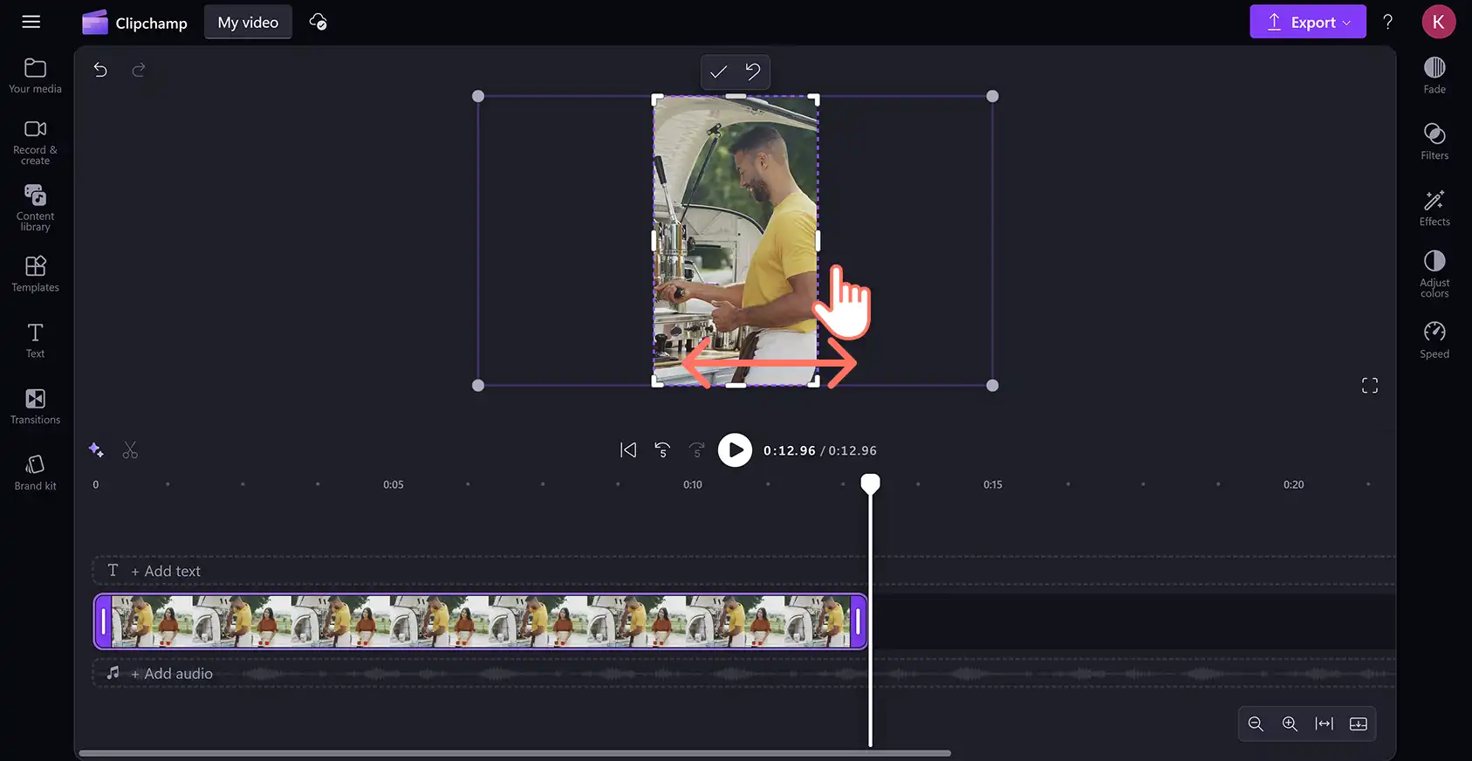The image size is (1472, 761).
Task: Open the Export dropdown
Action: [x=1307, y=22]
